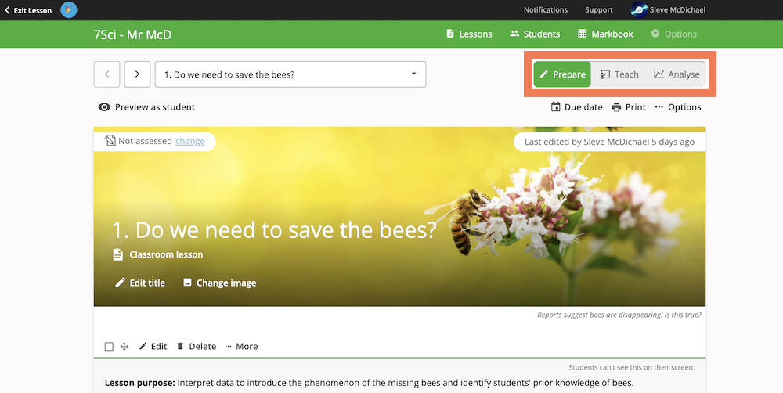Click the lesson selector dropdown arrow
783x393 pixels.
pos(413,74)
